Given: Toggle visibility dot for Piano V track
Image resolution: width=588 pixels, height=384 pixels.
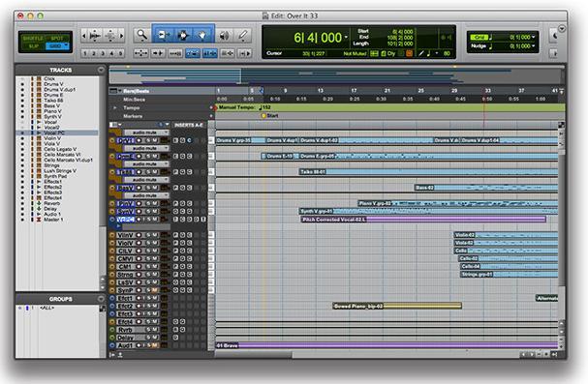Looking at the screenshot, I should pos(22,111).
